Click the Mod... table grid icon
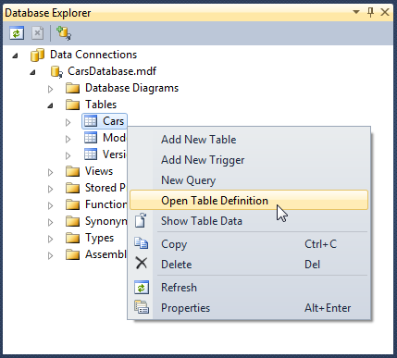Viewport: 397px width, 358px height. tap(91, 138)
